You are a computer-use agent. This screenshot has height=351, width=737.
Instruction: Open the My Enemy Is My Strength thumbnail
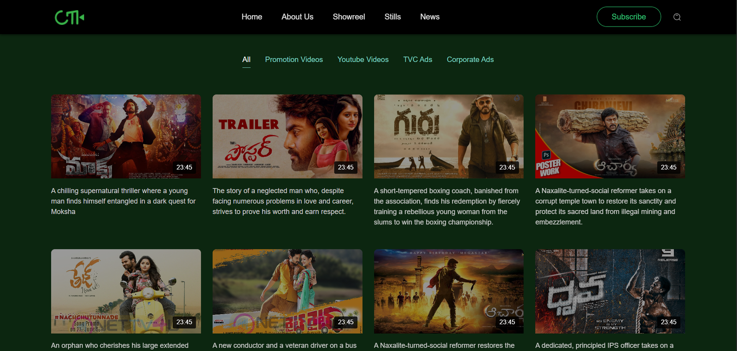click(x=610, y=291)
